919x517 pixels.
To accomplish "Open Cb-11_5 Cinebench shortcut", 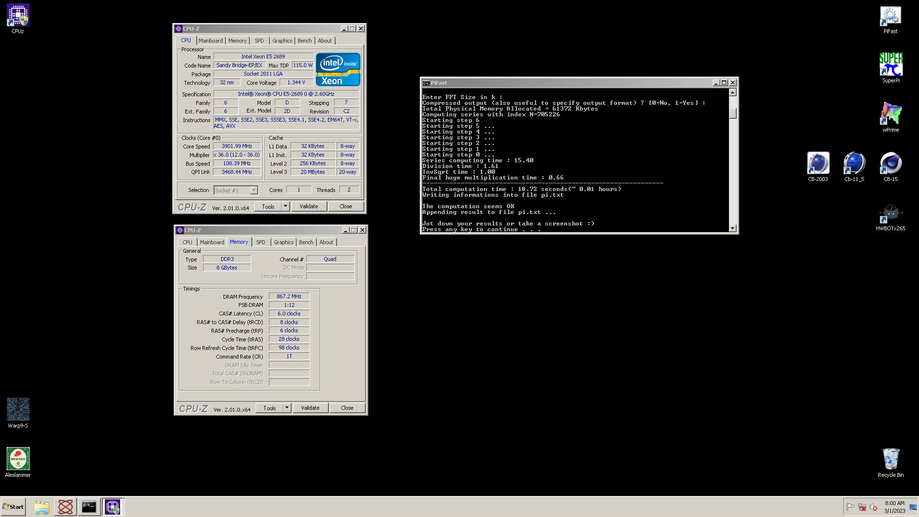I will [854, 167].
